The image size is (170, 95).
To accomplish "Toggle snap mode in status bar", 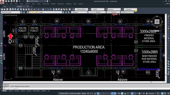I will (x=91, y=93).
